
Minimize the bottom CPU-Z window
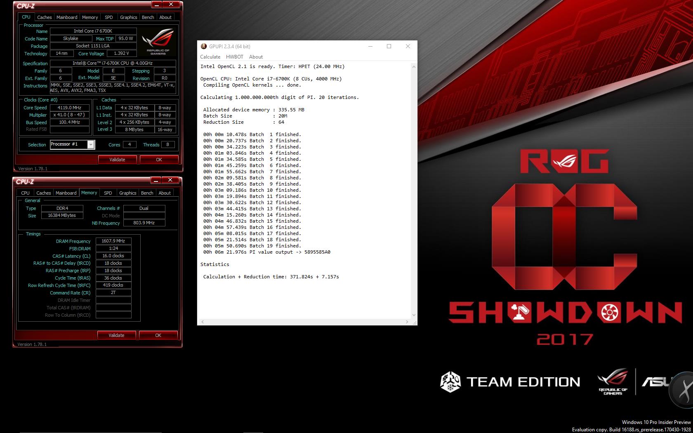156,180
